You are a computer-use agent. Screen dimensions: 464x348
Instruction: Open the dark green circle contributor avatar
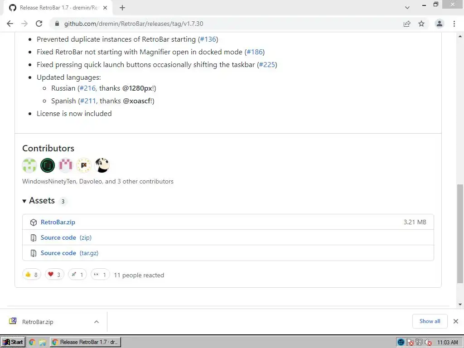pos(48,165)
